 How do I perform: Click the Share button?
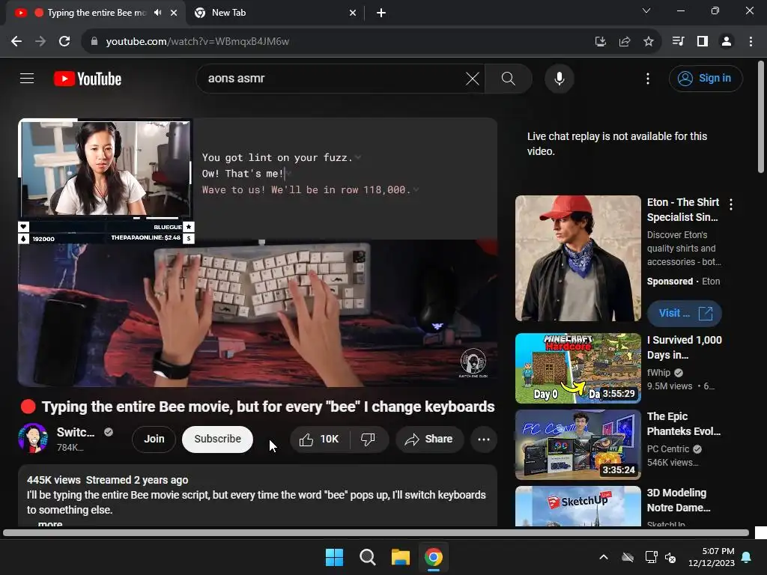pyautogui.click(x=429, y=439)
